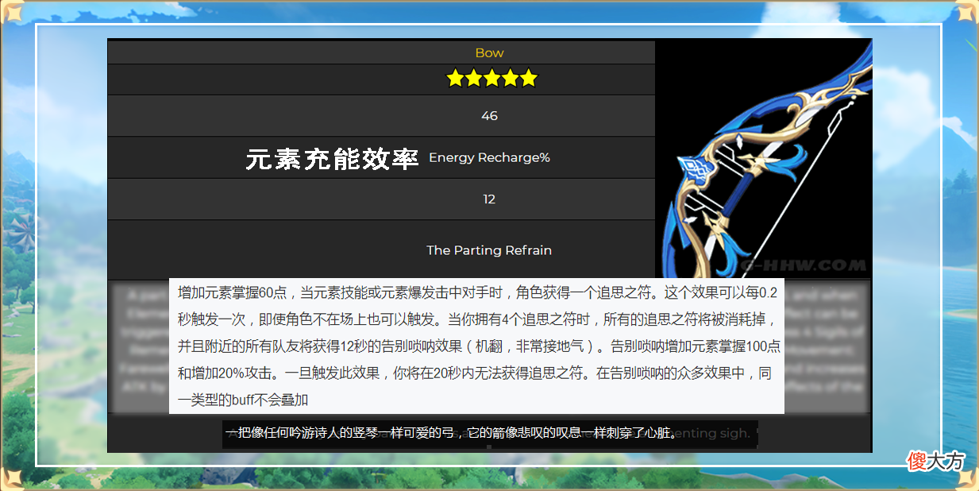This screenshot has width=979, height=491.
Task: Click the Chinese caption "元素充能效率"
Action: click(332, 159)
